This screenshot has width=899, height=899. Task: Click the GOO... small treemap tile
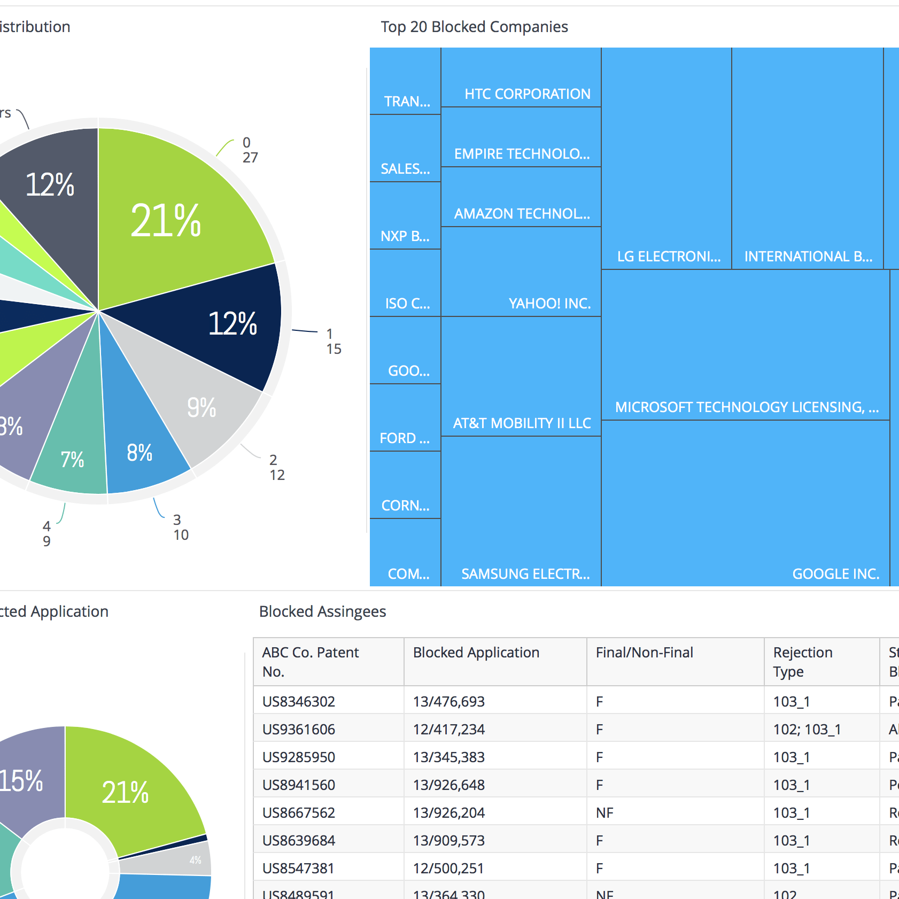[x=405, y=351]
